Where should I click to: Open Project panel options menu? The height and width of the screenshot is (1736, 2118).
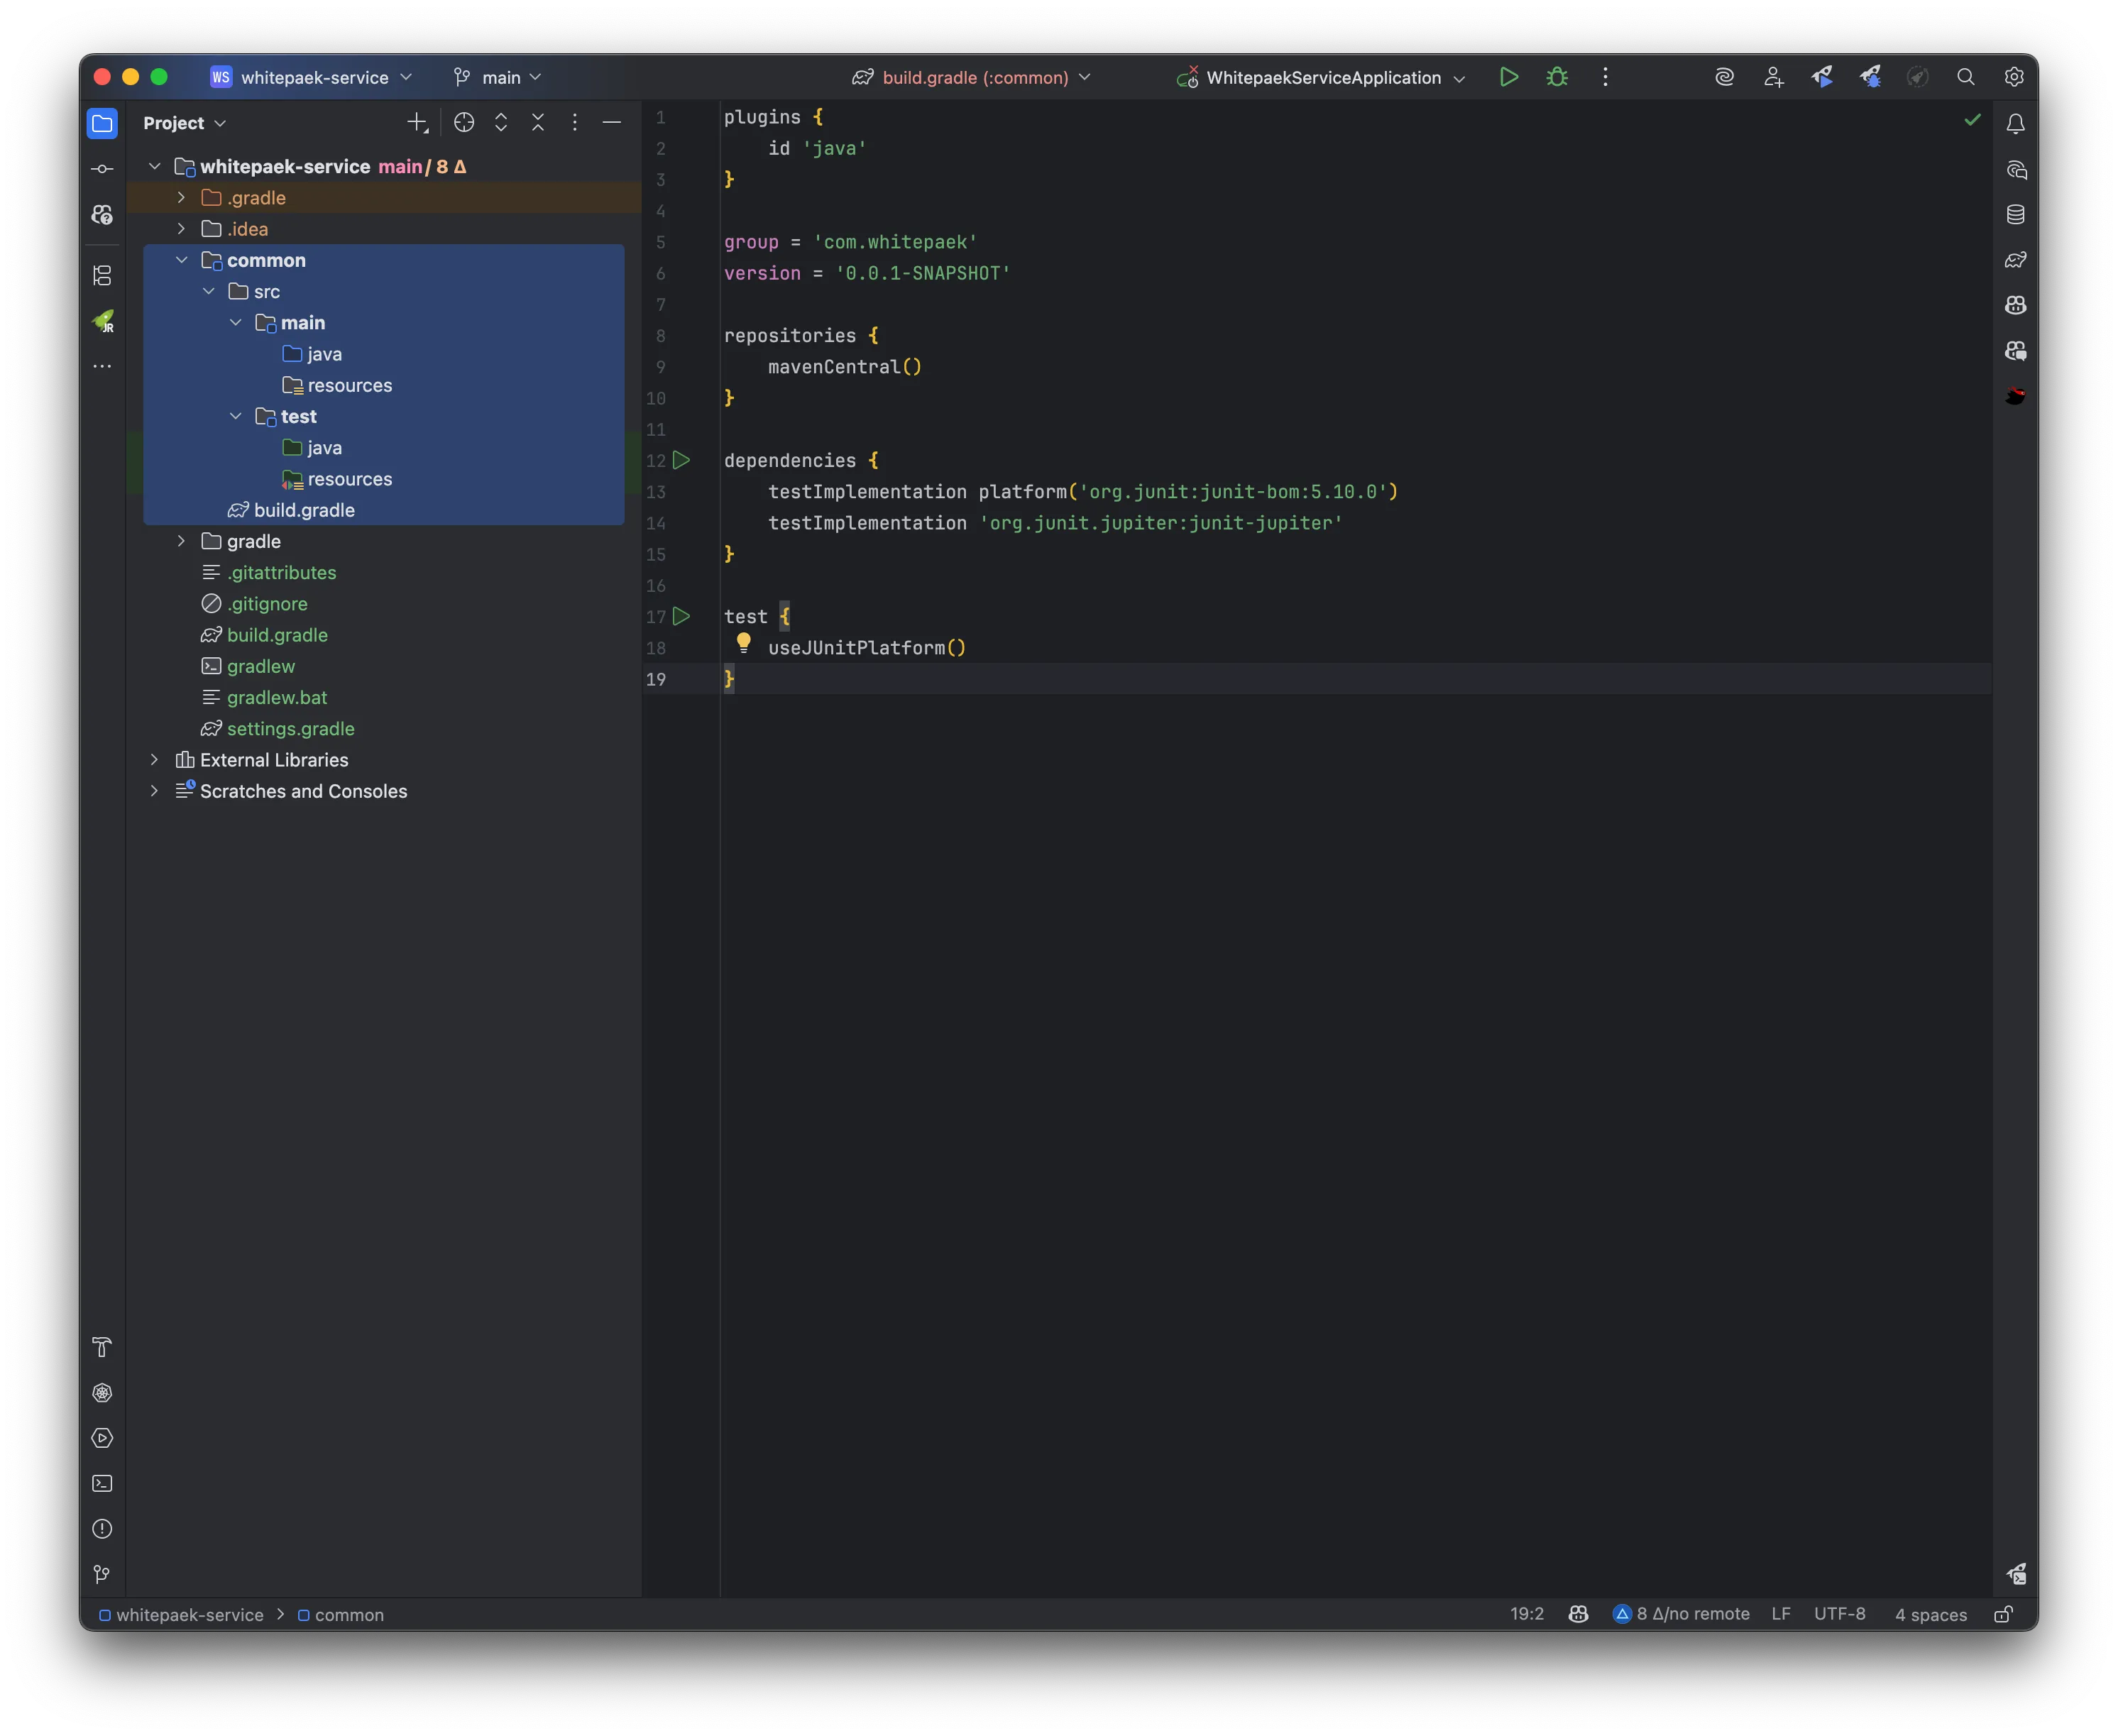574,122
